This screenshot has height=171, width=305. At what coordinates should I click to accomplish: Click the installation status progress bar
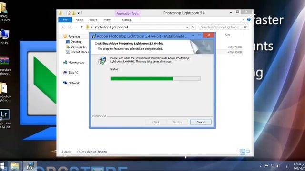pyautogui.click(x=155, y=78)
